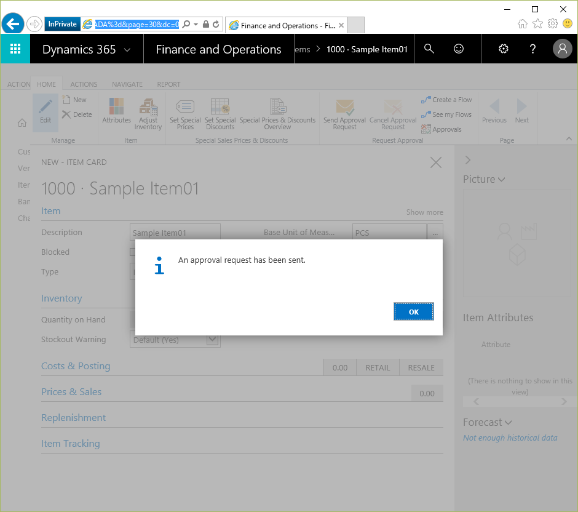Open Special Prices & Discounts Overview
Screen dimensions: 578x512
(x=277, y=114)
